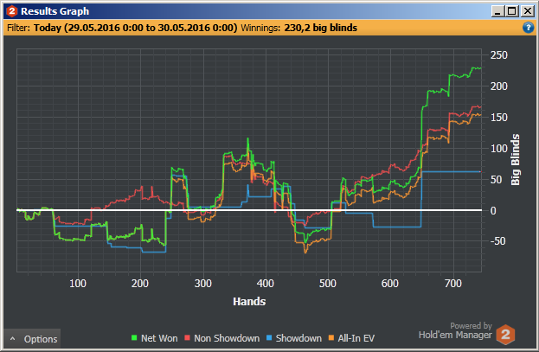Click the Big Blinds axis title
539x352 pixels.
515,160
